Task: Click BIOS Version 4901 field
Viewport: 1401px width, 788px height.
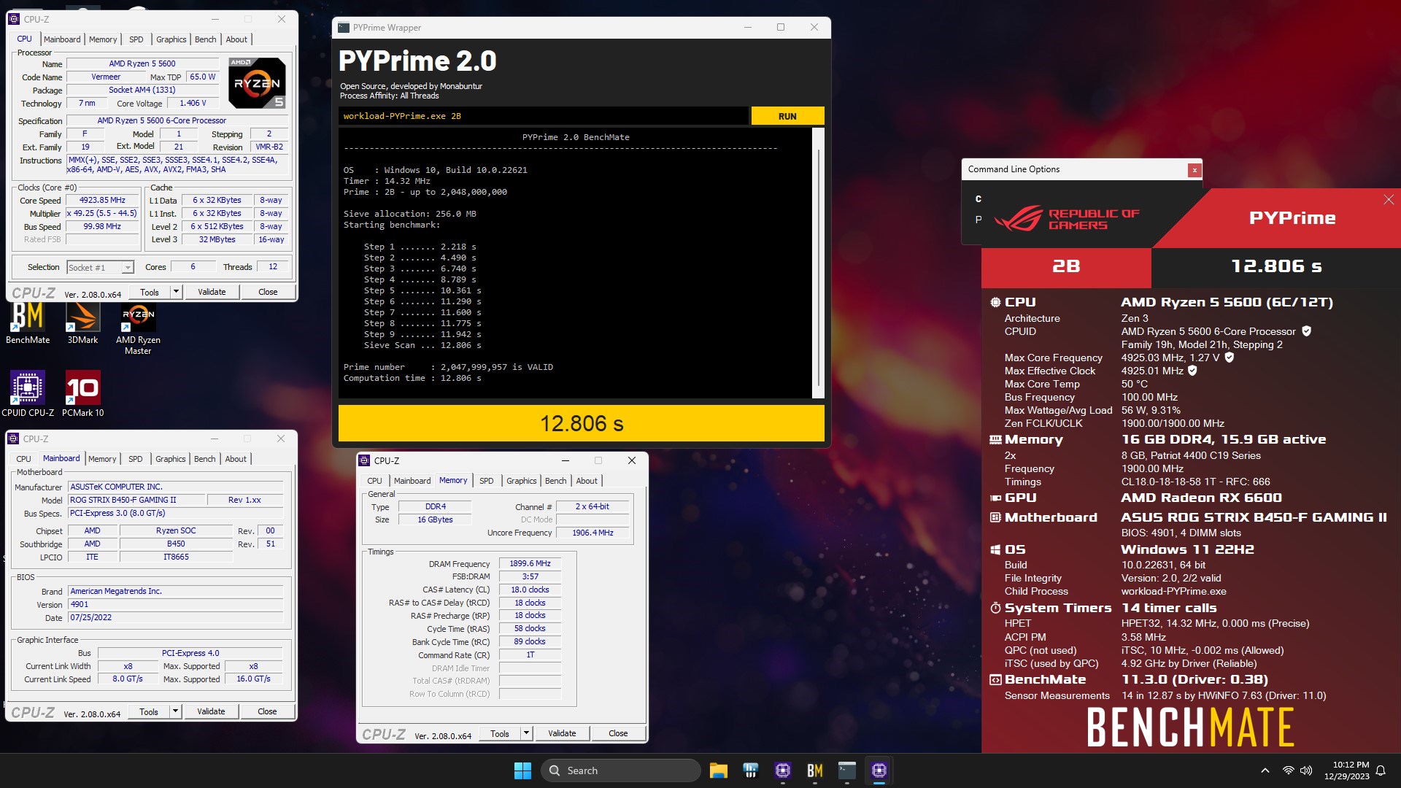Action: coord(175,604)
